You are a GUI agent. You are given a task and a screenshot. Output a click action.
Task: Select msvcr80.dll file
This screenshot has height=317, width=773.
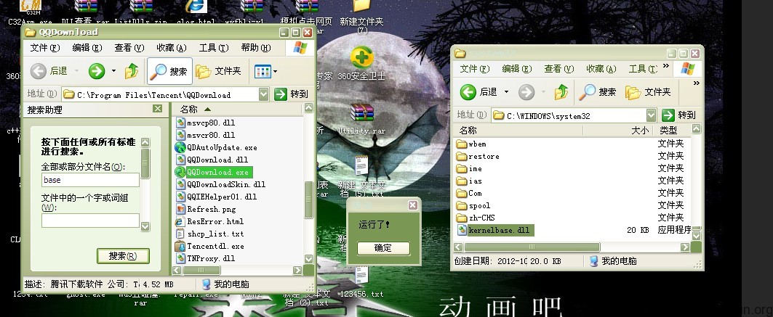[x=206, y=135]
